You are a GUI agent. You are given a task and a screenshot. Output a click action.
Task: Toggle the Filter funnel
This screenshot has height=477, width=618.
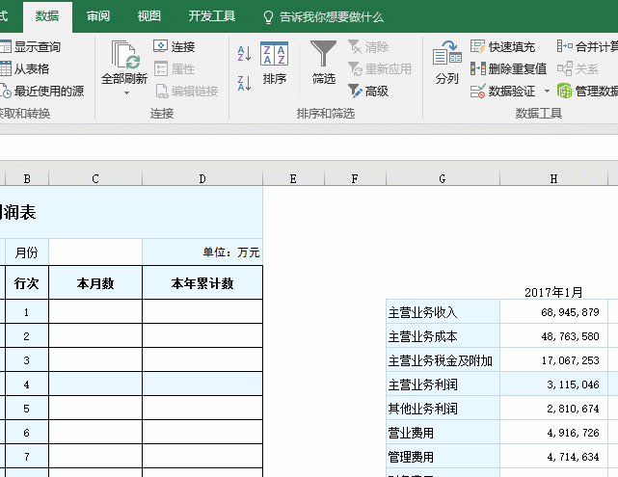point(324,64)
